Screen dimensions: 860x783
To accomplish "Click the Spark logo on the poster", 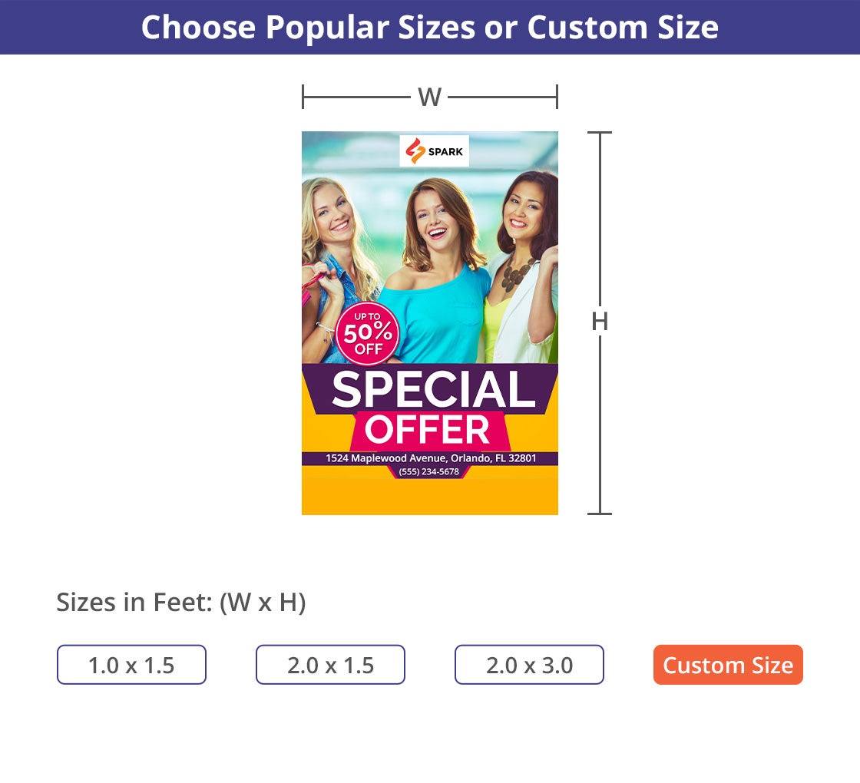I will pyautogui.click(x=434, y=151).
